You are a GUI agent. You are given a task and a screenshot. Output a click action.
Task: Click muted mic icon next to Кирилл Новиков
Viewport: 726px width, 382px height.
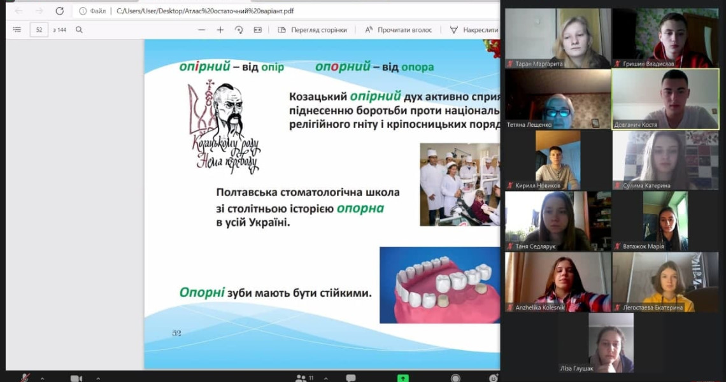(510, 185)
